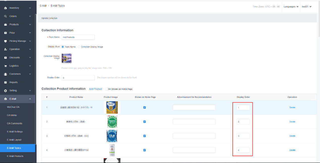Viewport: 320px width, 163px height.
Task: Uncheck Shown on Home Page for row 2
Action: tap(145, 122)
